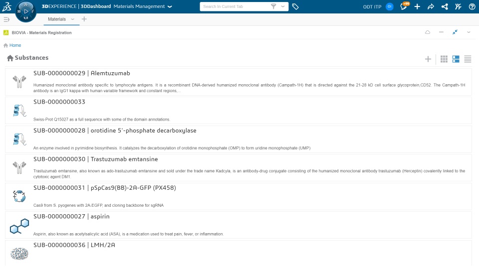Open SUB-0000000027 aspirin entry
Screen dimensions: 479x269
click(239, 225)
